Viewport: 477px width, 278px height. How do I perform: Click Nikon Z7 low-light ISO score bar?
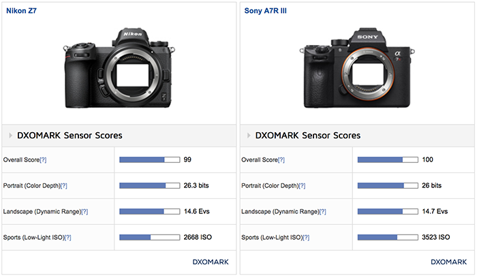[x=150, y=237]
